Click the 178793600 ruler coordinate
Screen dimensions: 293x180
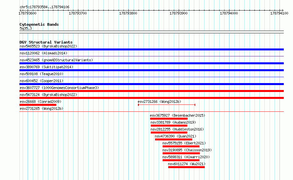coord(27,13)
